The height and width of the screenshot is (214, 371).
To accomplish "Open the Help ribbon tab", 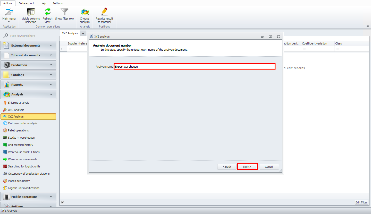I will tap(43, 3).
